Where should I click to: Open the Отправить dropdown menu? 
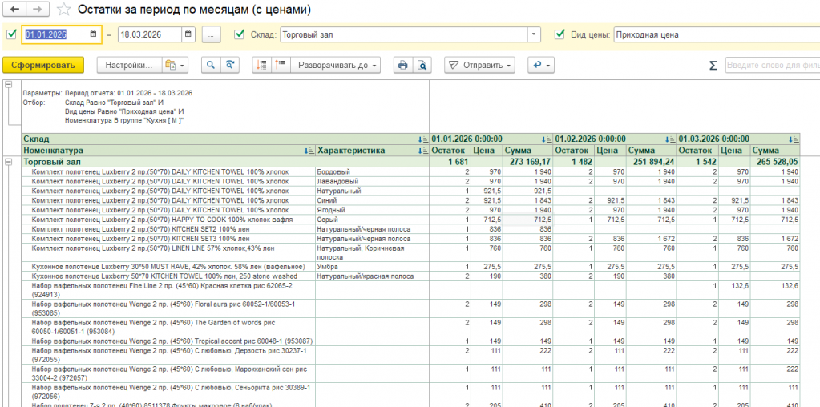point(479,65)
